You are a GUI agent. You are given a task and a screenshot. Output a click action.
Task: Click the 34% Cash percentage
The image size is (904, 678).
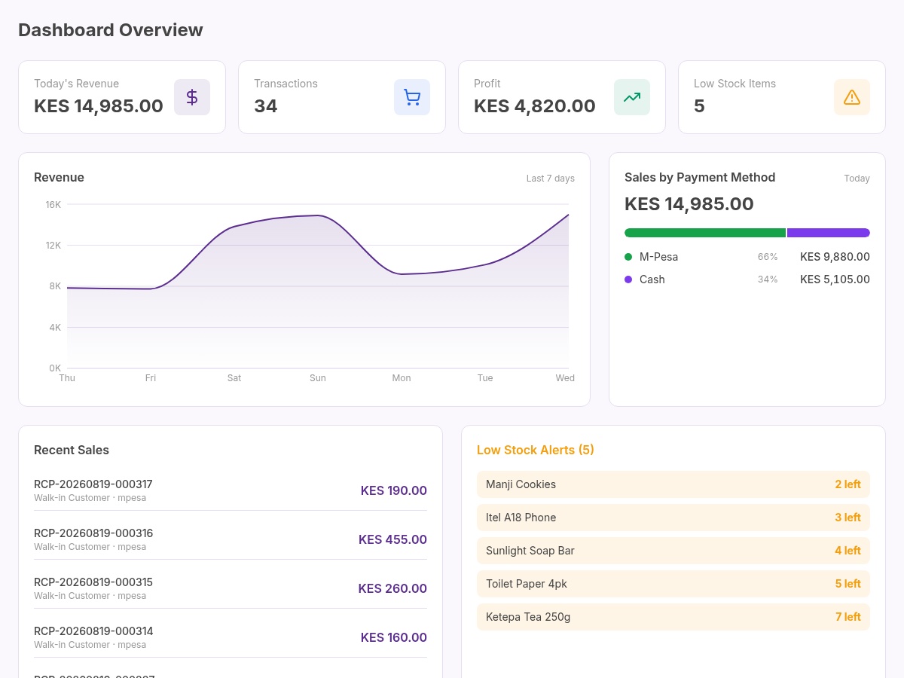[x=768, y=279]
